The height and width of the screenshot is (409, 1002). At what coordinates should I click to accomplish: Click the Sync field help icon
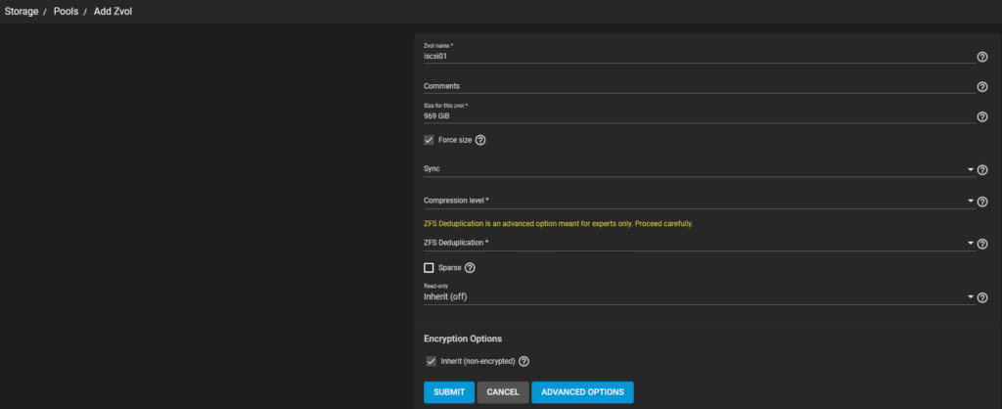point(982,170)
